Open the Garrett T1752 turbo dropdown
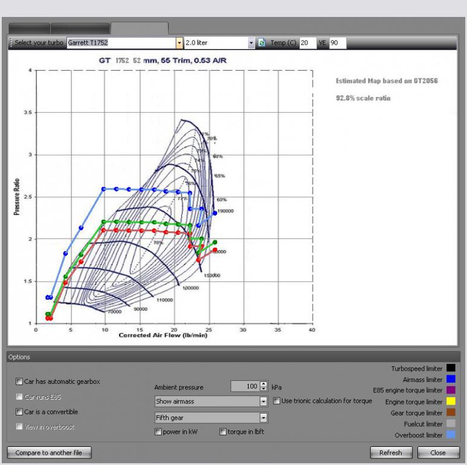Viewport: 467px width, 465px height. 179,43
